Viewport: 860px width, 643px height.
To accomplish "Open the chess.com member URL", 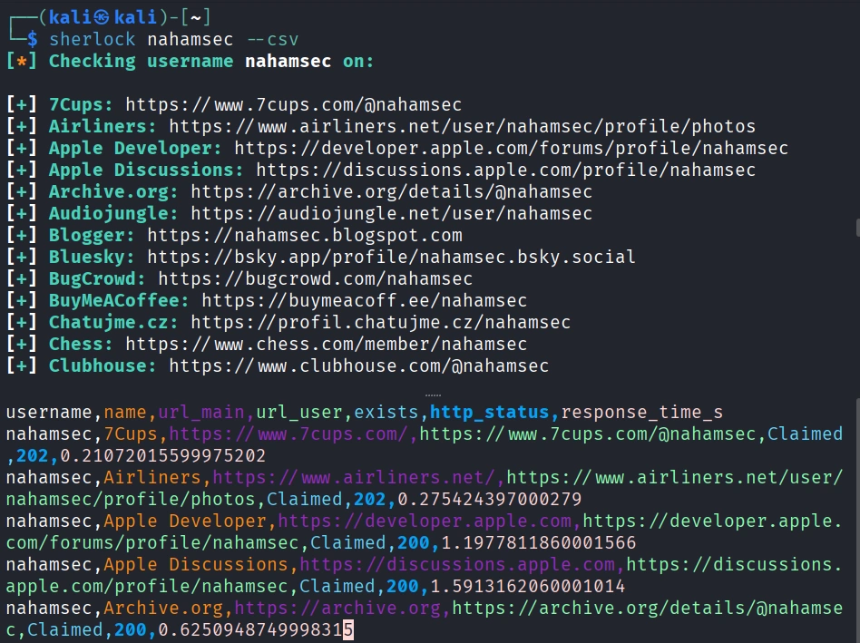I will click(x=327, y=345).
